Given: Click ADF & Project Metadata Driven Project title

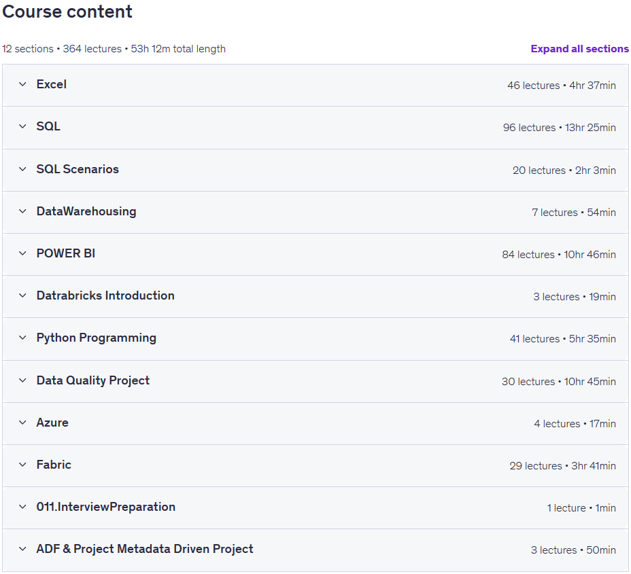Looking at the screenshot, I should click(145, 550).
